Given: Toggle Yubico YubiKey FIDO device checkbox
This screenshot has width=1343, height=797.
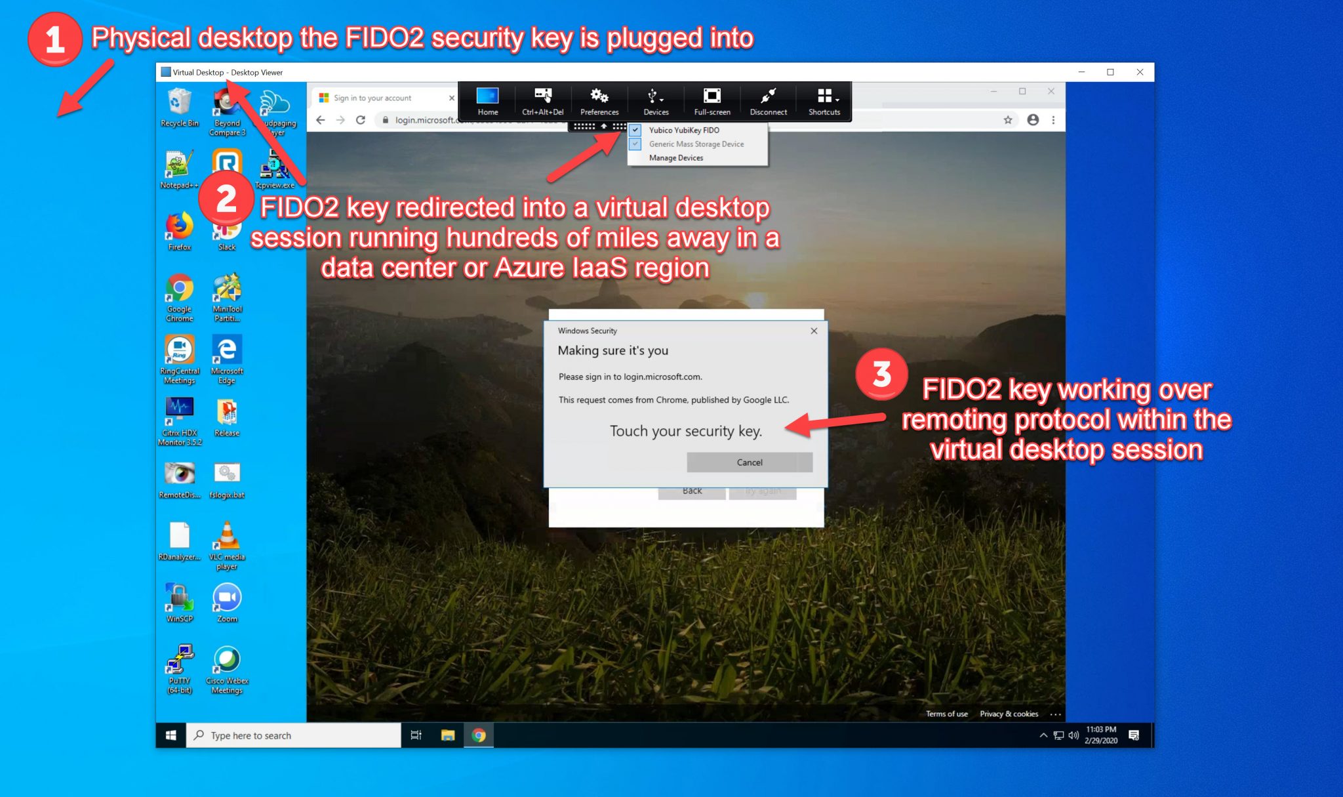Looking at the screenshot, I should tap(635, 130).
